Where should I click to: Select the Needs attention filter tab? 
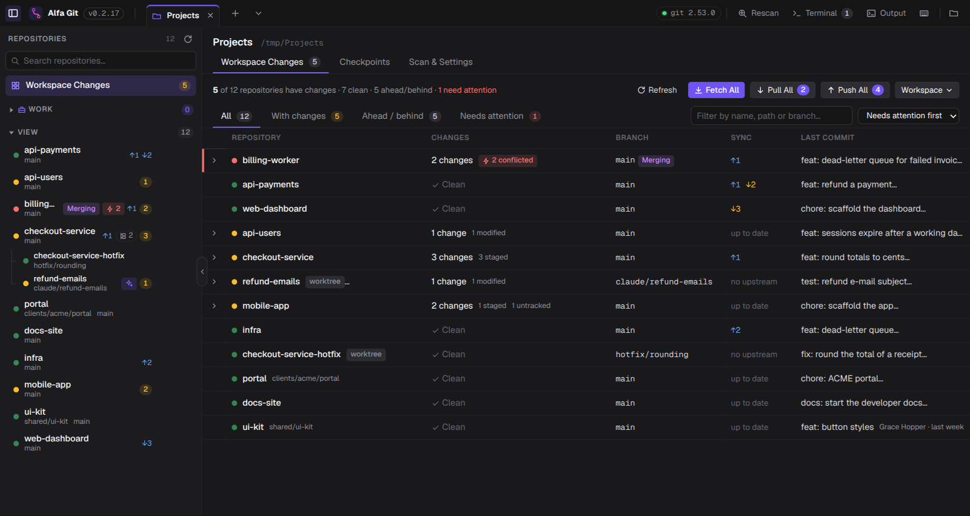pyautogui.click(x=500, y=116)
